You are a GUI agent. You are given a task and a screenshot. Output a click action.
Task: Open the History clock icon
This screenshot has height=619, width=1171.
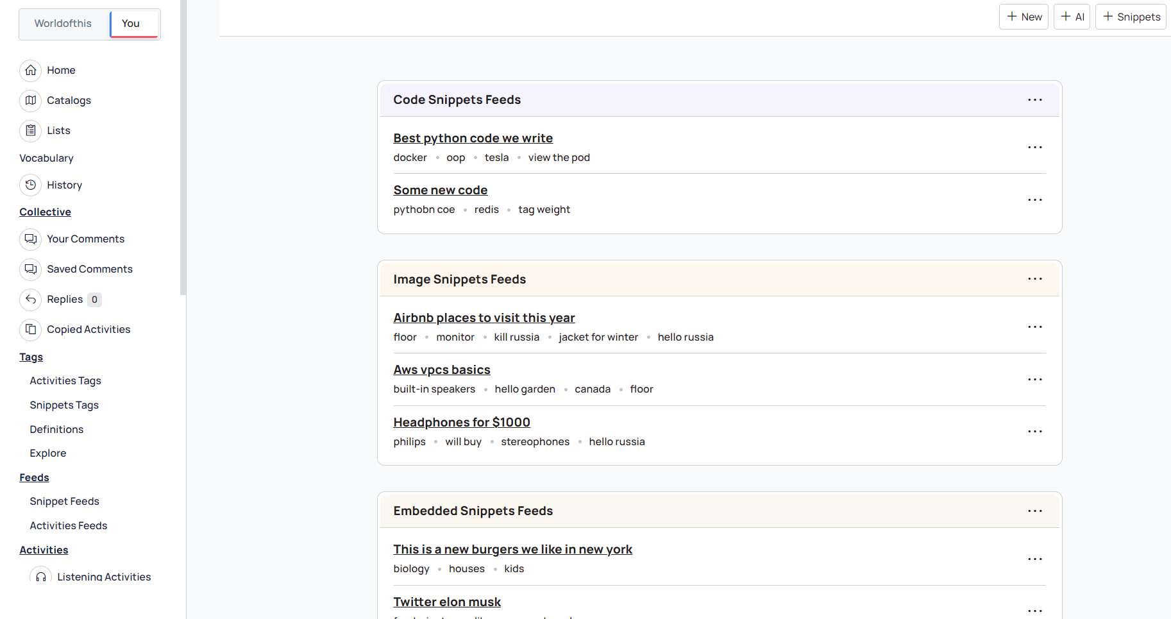[30, 185]
